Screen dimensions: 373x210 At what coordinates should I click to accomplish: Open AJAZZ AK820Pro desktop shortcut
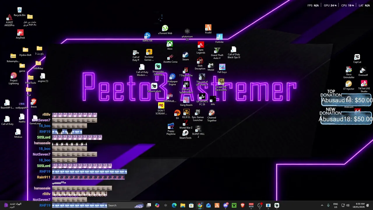[x=9, y=20]
